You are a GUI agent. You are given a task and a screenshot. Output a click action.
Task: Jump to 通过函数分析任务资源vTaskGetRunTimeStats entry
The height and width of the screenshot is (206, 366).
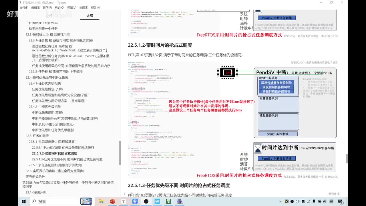[x=71, y=58]
